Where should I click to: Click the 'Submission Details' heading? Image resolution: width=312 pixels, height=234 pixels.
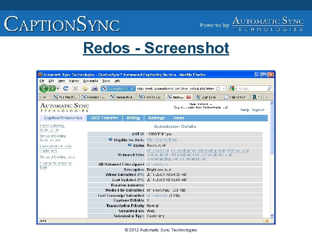[175, 127]
